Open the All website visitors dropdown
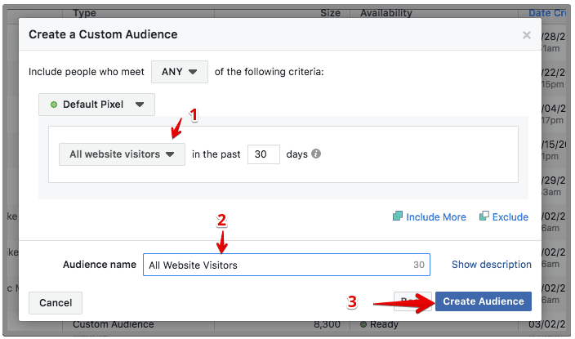The width and height of the screenshot is (575, 339). click(x=123, y=154)
